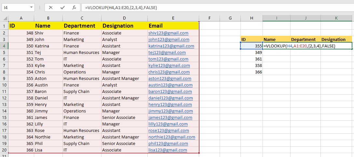Click cell with name Aston
This screenshot has height=157, width=354.
click(48, 78)
